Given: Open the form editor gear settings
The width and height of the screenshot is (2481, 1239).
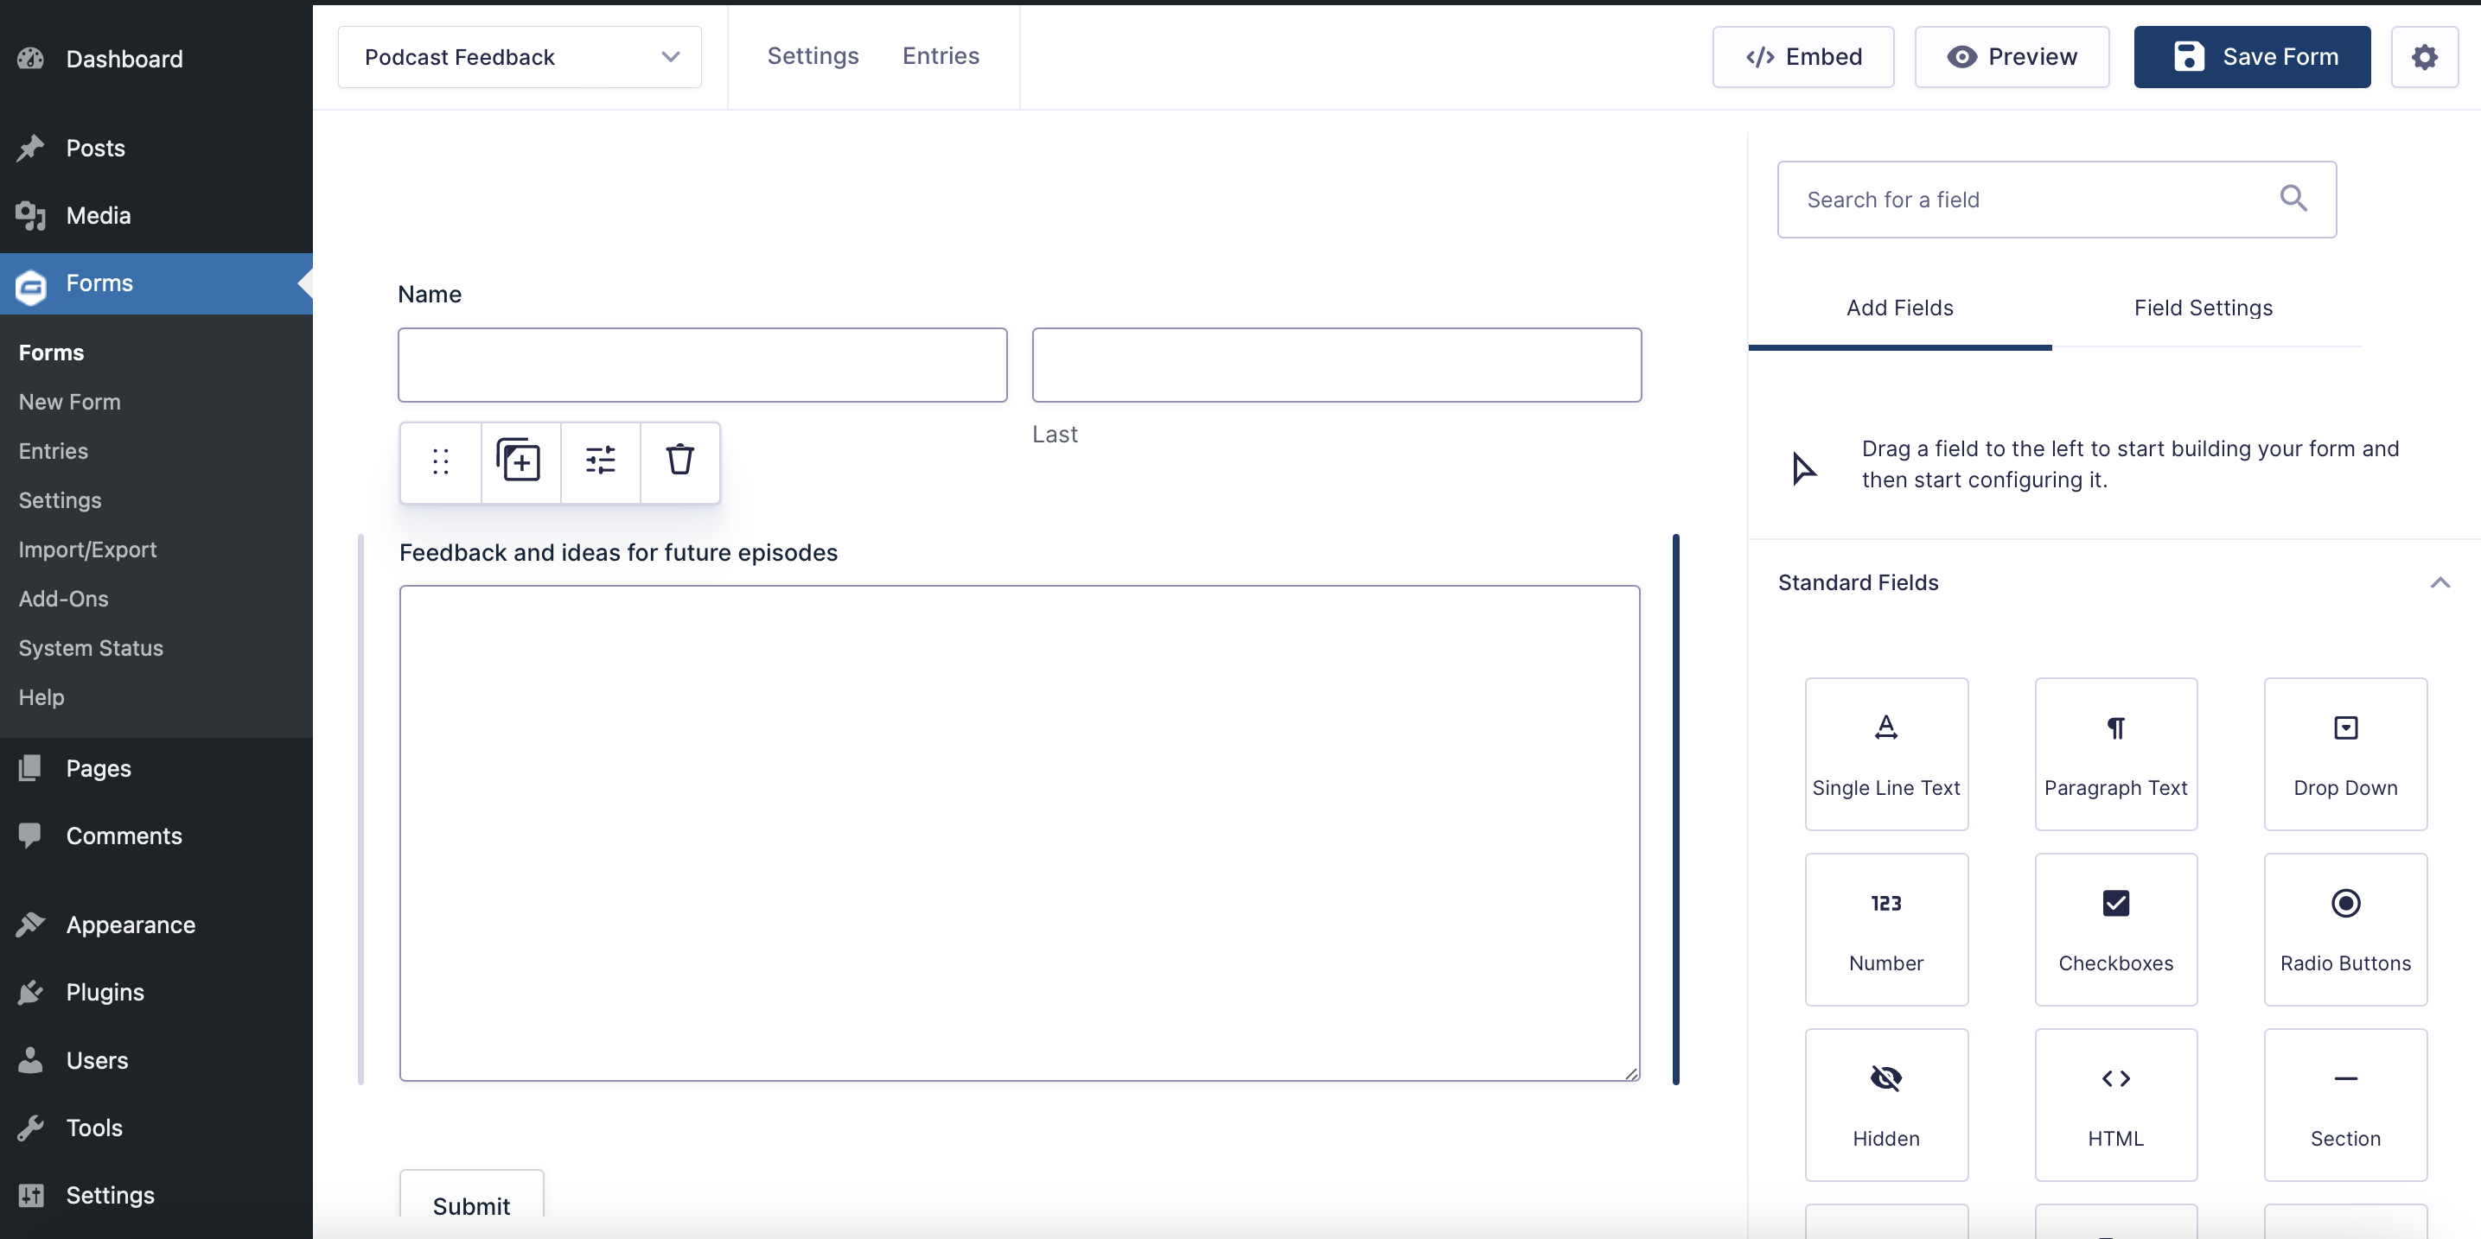Looking at the screenshot, I should tap(2424, 57).
